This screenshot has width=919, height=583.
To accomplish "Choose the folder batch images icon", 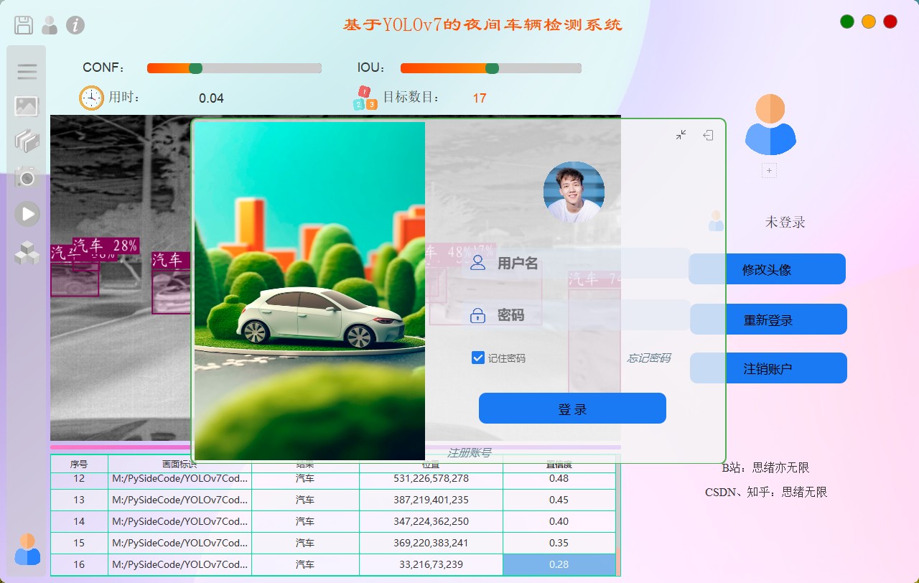I will click(x=27, y=140).
